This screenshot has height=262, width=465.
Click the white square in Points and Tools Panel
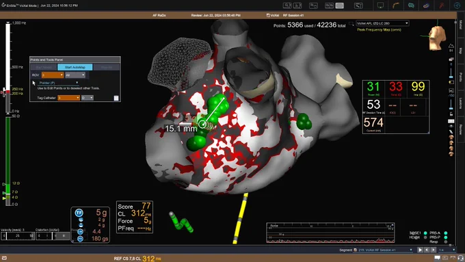click(116, 98)
